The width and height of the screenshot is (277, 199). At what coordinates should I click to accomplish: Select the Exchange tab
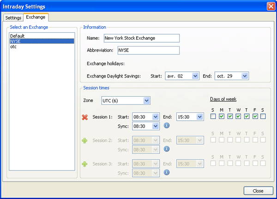pos(36,17)
